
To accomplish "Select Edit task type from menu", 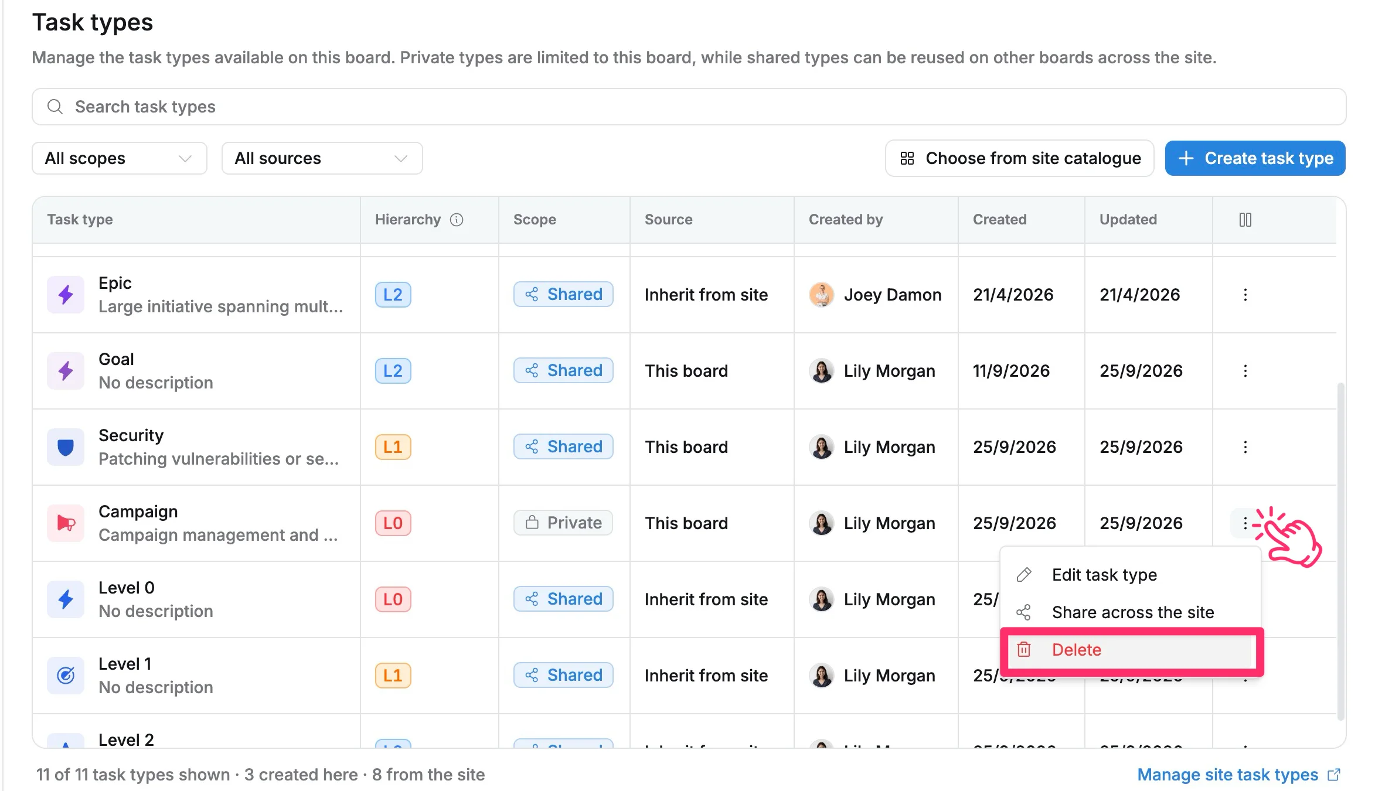I will (x=1131, y=575).
